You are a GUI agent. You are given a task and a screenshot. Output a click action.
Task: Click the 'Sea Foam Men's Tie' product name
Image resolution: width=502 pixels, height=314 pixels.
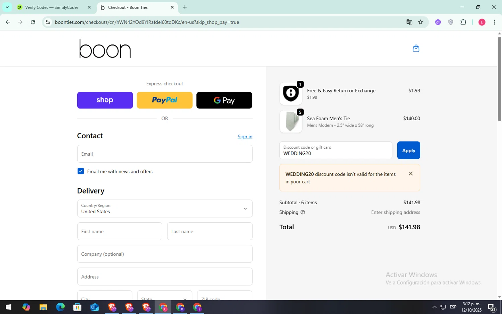click(328, 119)
